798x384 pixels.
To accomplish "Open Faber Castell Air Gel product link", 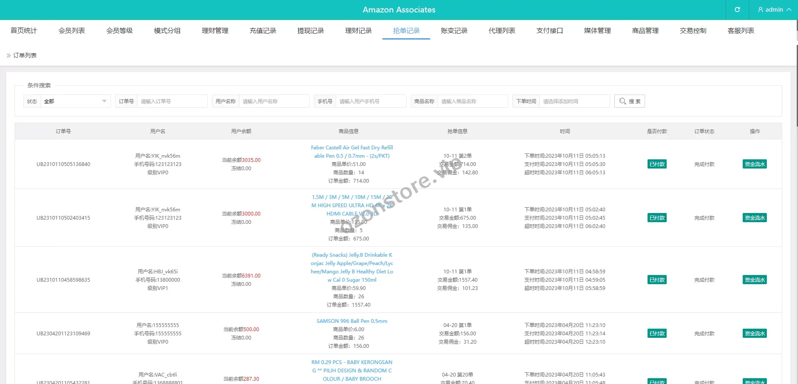I will click(352, 151).
